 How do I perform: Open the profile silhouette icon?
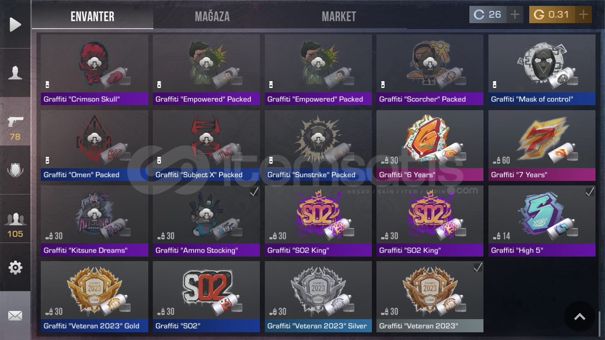[15, 73]
